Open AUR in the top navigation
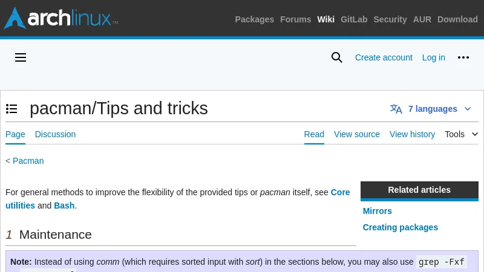The image size is (484, 272). [422, 19]
